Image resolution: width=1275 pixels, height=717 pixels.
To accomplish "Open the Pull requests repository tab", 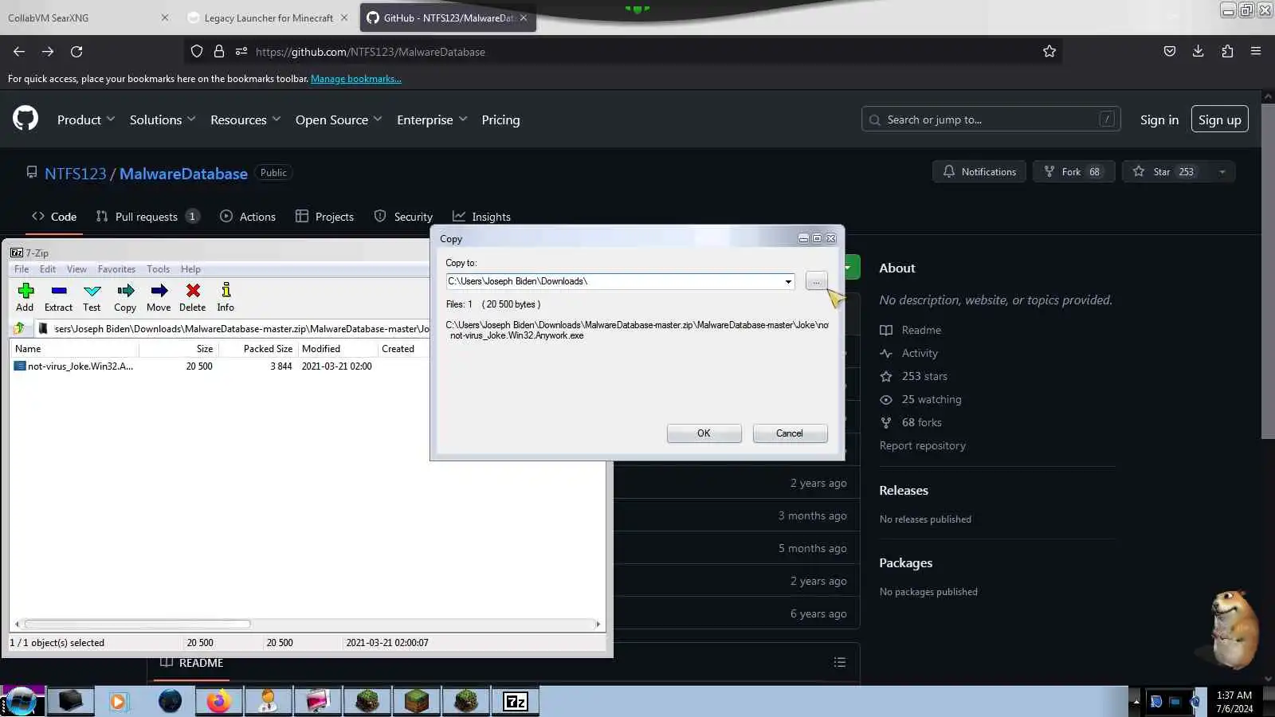I will 147,217.
